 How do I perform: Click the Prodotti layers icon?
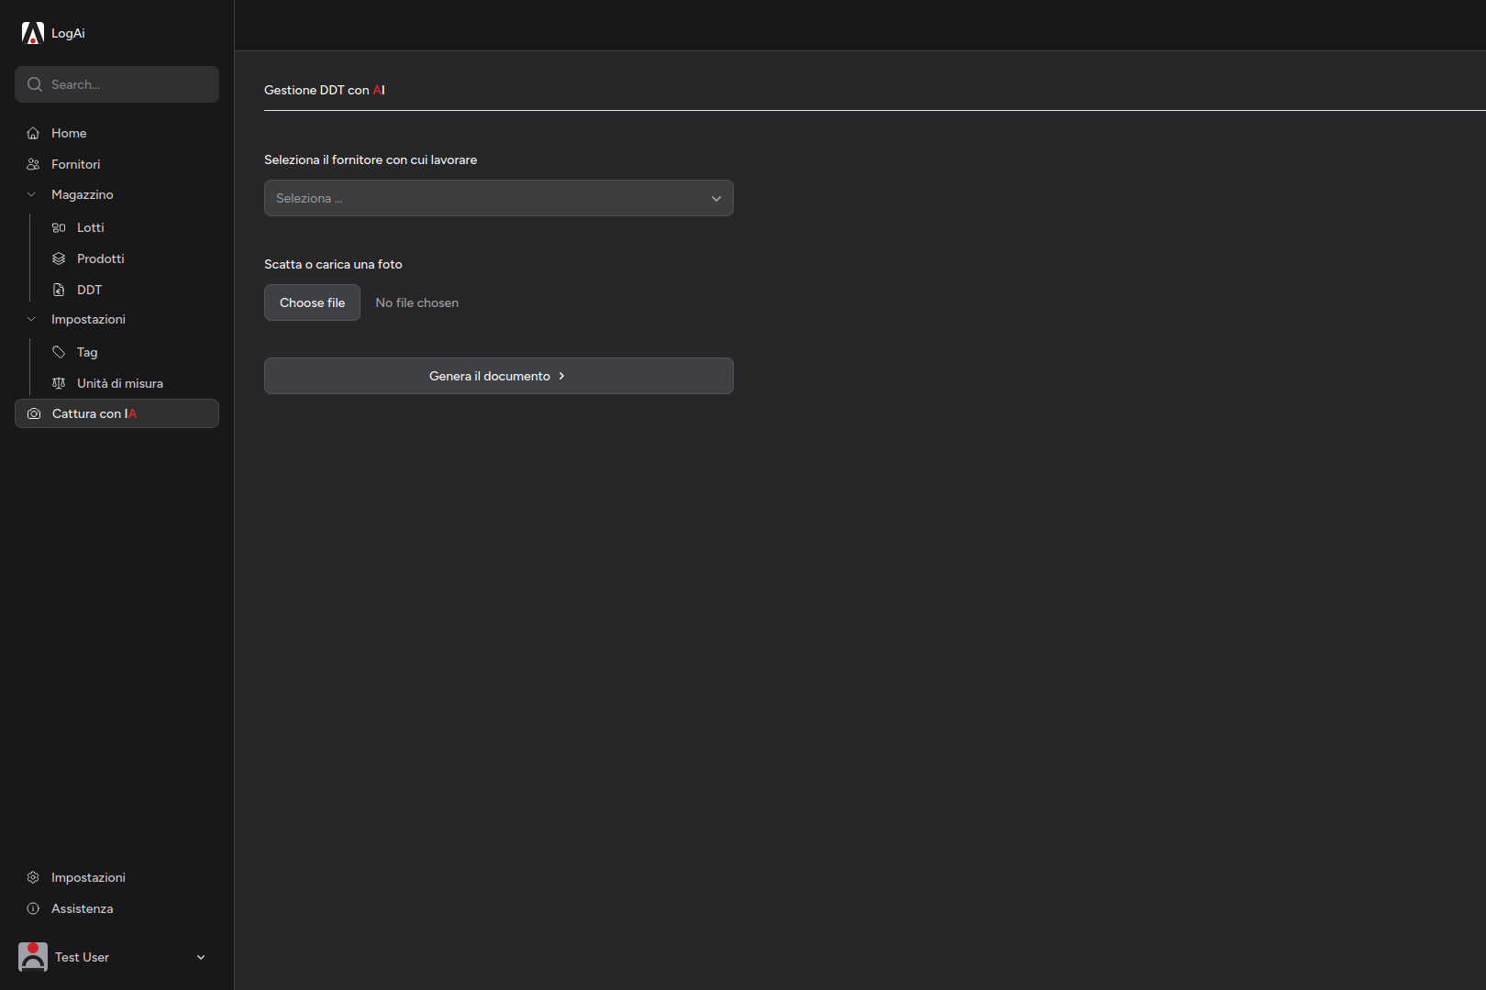pos(59,258)
